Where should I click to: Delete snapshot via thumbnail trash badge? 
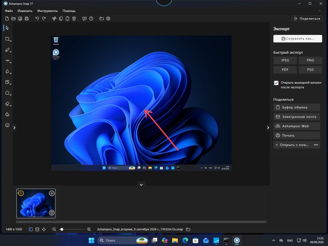coord(52,213)
